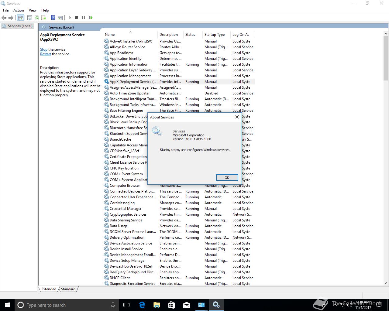Select the DCOM Server Process Launcher row
389x311 pixels.
[x=179, y=231]
